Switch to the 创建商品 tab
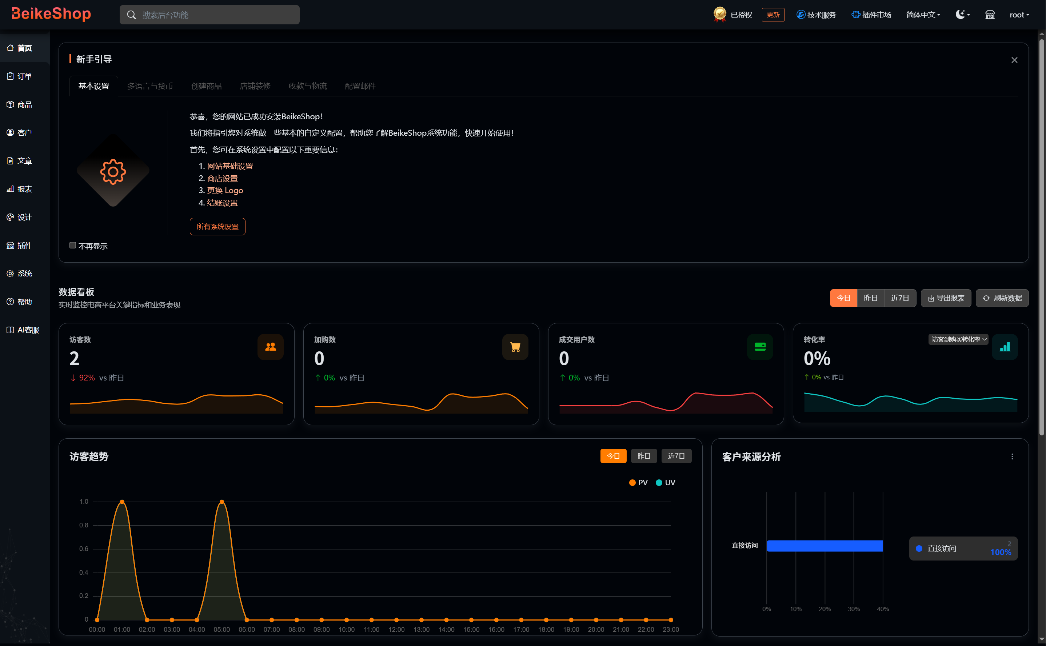Viewport: 1046px width, 646px height. tap(206, 86)
